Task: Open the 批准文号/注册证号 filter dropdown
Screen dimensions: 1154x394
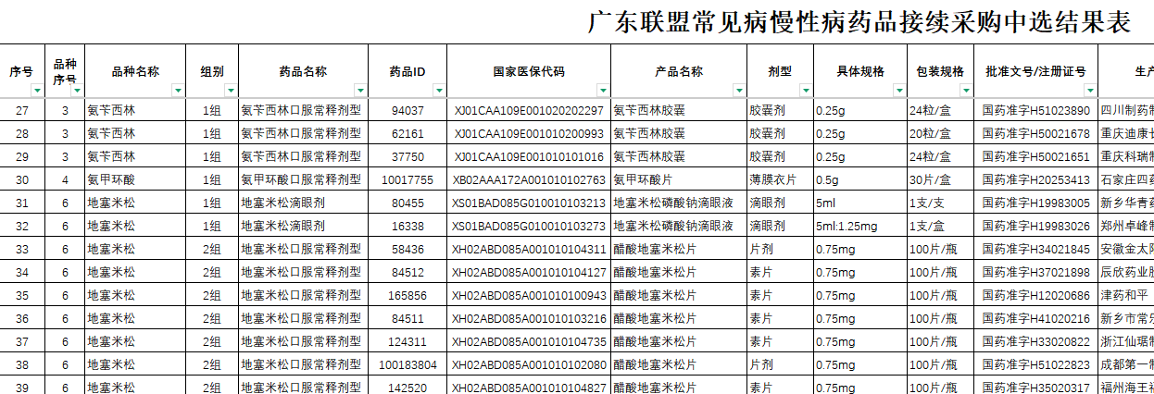Action: [x=1090, y=91]
